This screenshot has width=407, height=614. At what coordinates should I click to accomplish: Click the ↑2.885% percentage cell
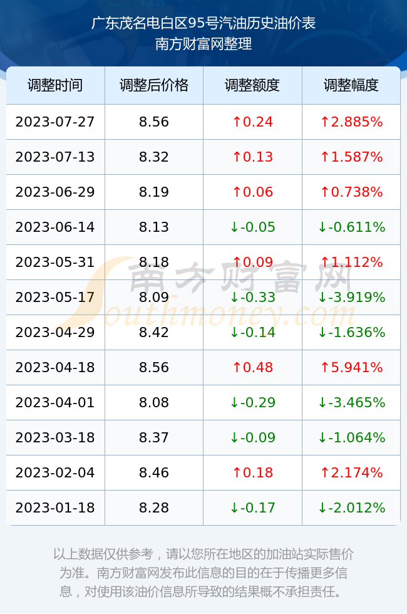tap(351, 122)
